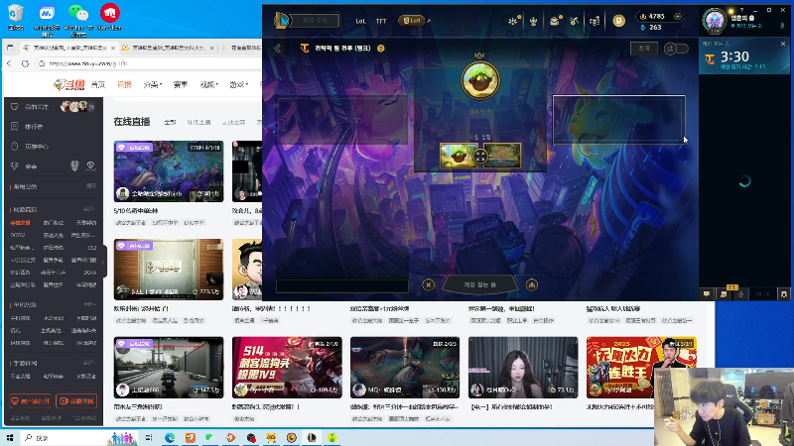Open chat bubble icon at client bottom right

[707, 293]
